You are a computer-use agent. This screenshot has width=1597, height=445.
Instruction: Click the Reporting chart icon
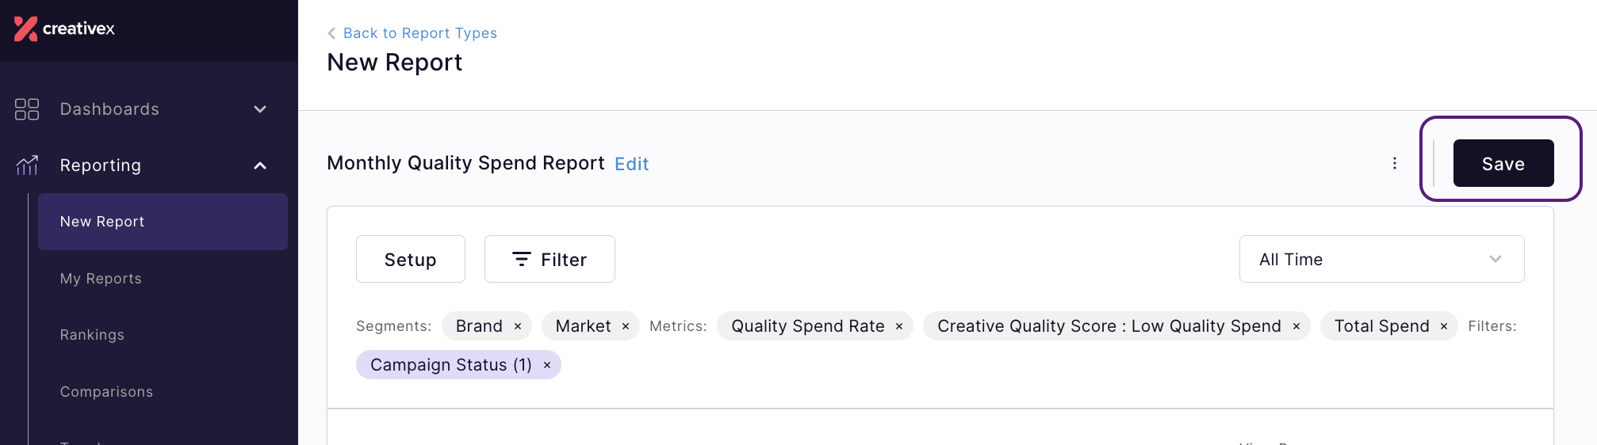click(27, 165)
